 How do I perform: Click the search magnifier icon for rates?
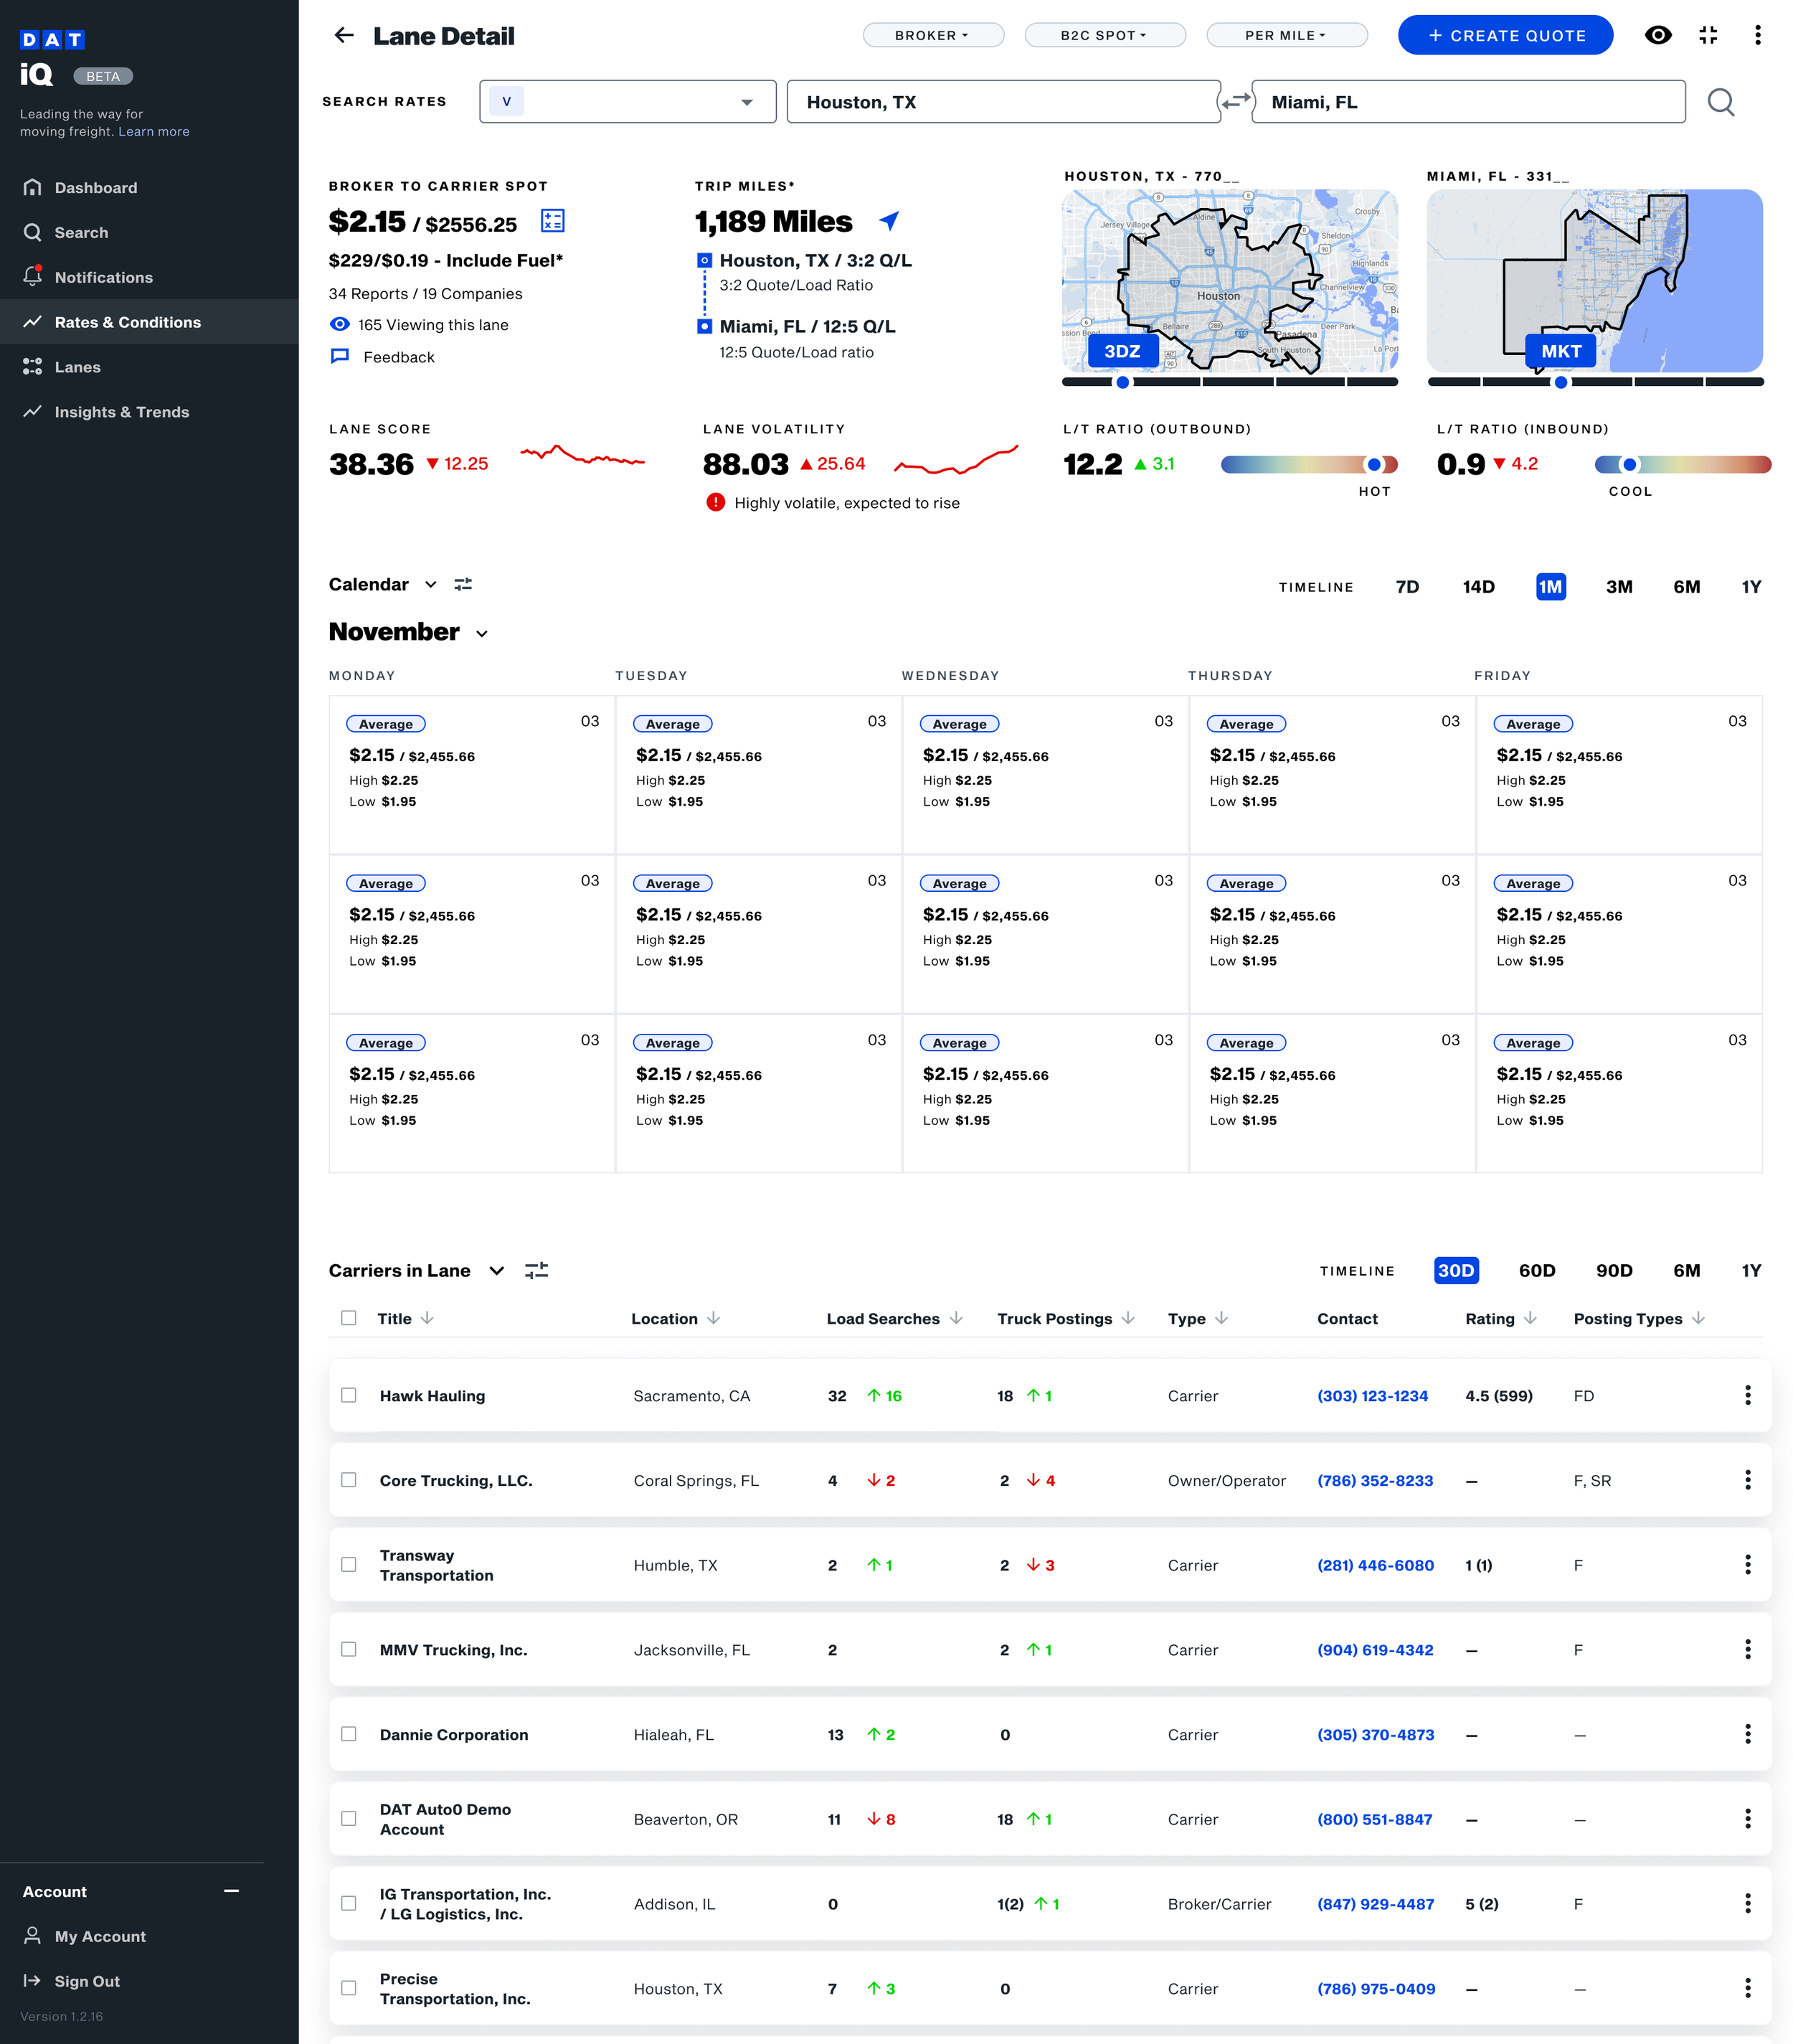(1720, 102)
